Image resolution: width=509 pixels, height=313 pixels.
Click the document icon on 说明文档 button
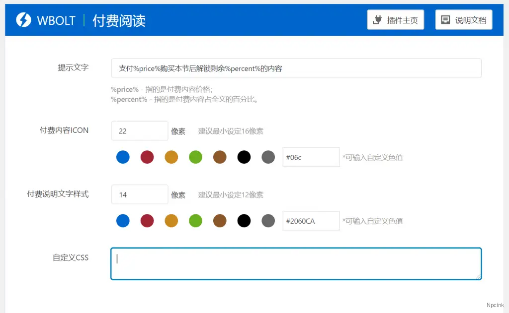pos(446,19)
